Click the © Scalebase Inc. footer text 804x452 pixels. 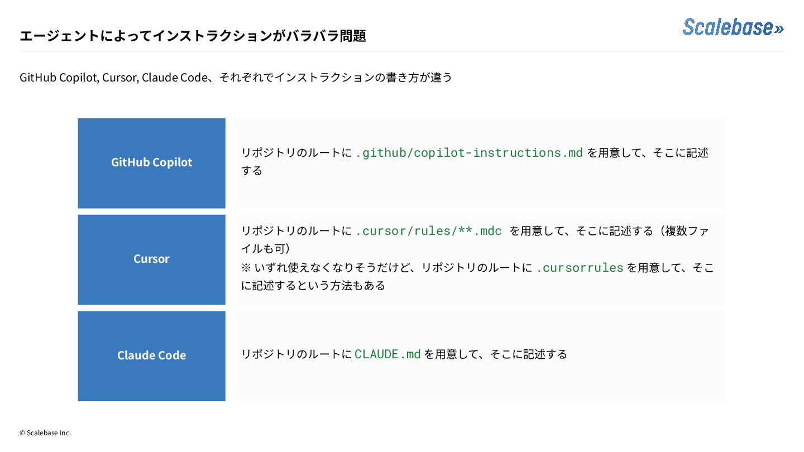45,432
